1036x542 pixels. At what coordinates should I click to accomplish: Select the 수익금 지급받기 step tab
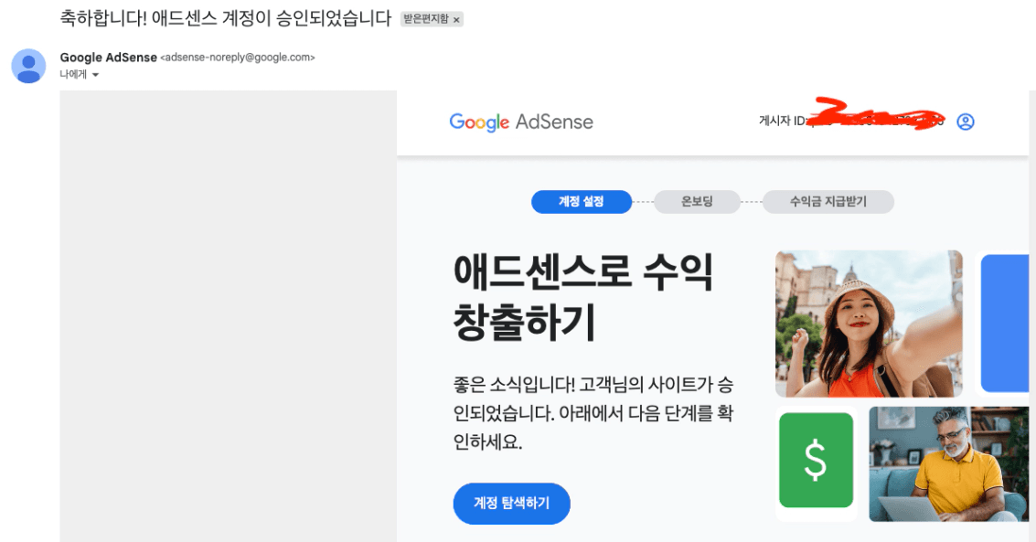(828, 201)
